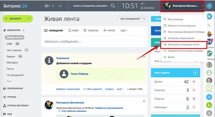This screenshot has height=117, width=215.
Task: Open the help question mark button
Action: pos(209,6)
